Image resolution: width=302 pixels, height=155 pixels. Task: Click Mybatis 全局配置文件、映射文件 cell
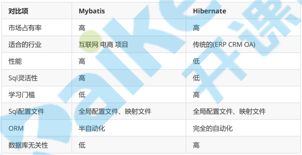pos(115,111)
